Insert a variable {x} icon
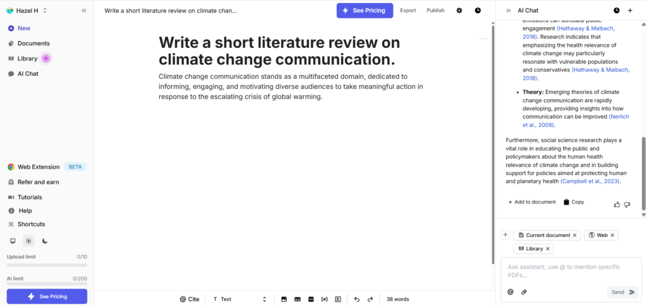The height and width of the screenshot is (307, 647). click(x=324, y=299)
